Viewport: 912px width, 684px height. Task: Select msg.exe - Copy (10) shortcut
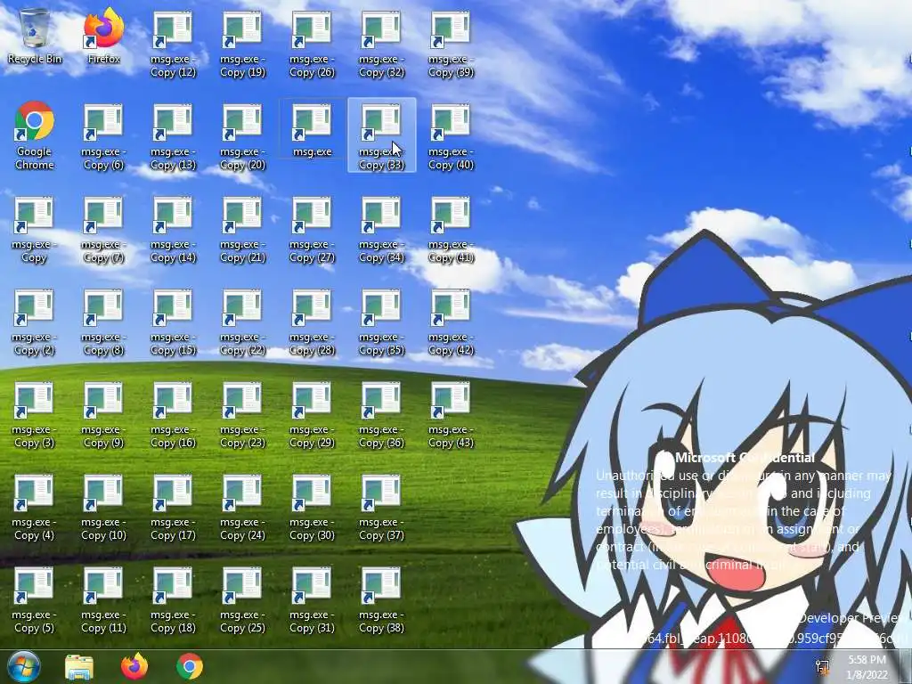point(103,507)
